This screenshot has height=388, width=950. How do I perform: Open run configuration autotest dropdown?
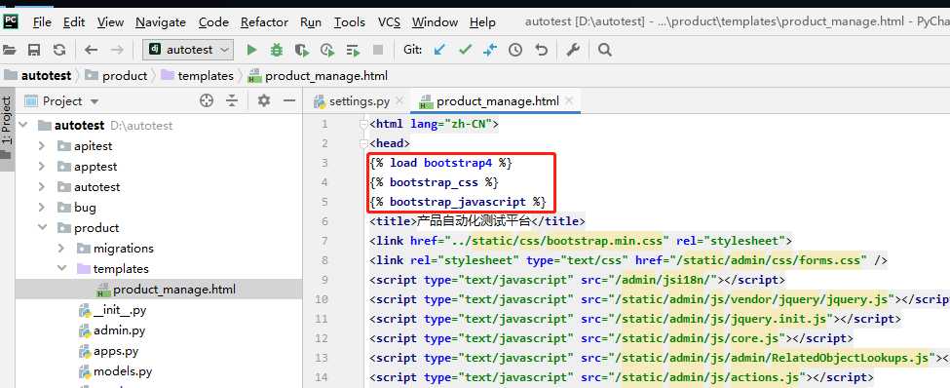[x=188, y=50]
